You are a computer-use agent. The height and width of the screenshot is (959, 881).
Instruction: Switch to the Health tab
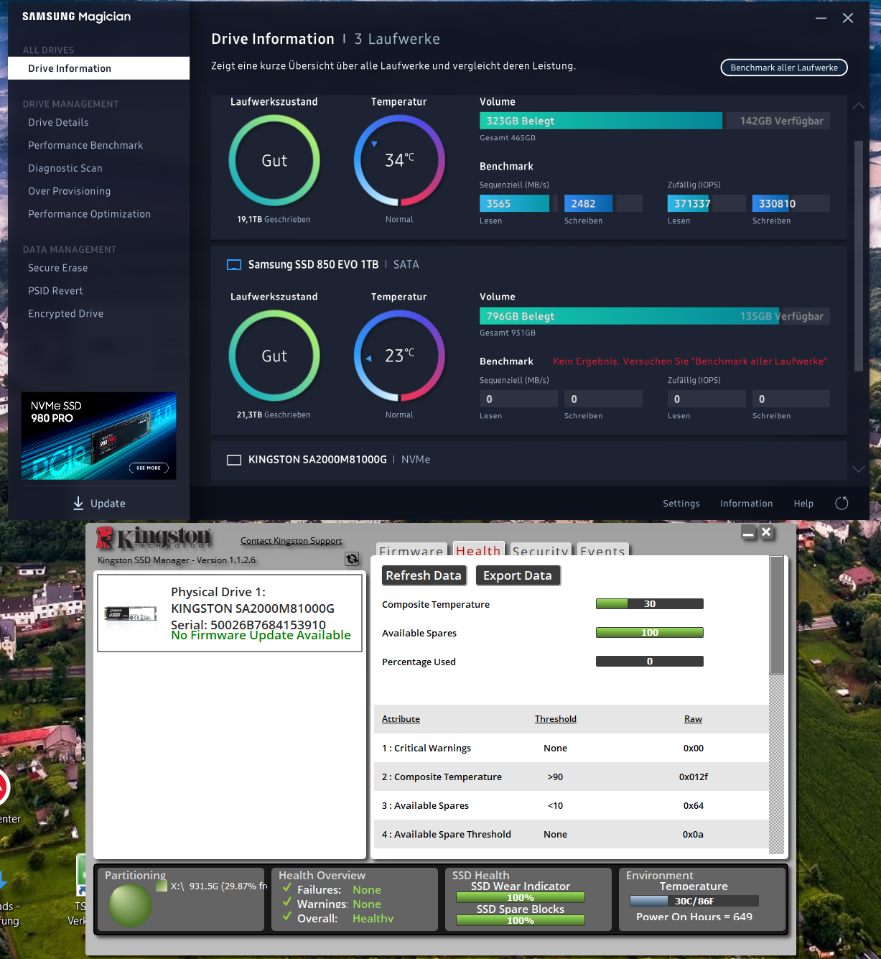tap(478, 550)
